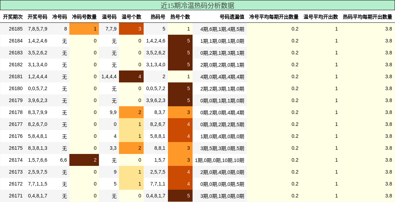Select period cell 26176

[15, 136]
